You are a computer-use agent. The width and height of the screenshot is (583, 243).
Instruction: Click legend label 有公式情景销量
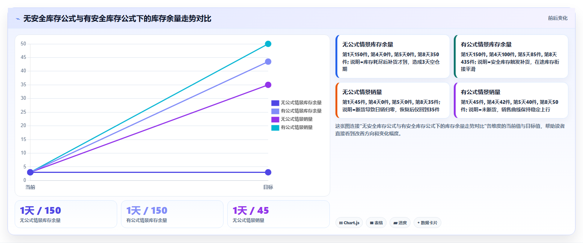[296, 127]
